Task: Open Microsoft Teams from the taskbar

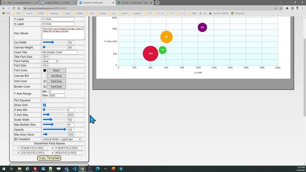Action: (x=66, y=169)
